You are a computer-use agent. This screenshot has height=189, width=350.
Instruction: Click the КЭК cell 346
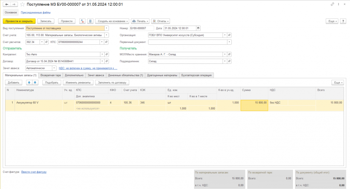click(152, 103)
